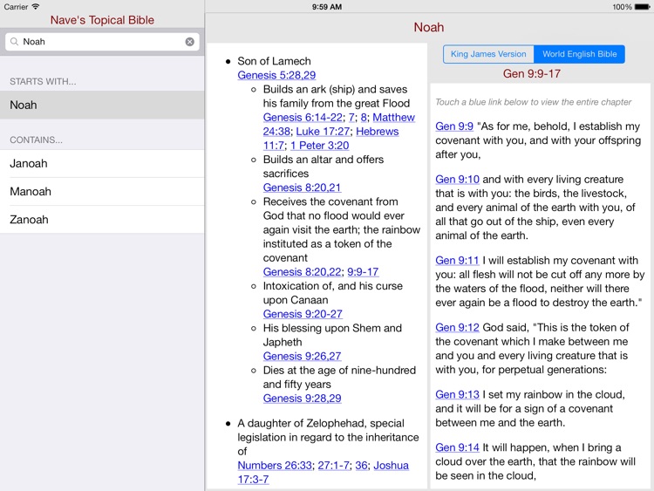The height and width of the screenshot is (491, 654).
Task: View chapter via Gen 9:11 link
Action: click(x=457, y=260)
